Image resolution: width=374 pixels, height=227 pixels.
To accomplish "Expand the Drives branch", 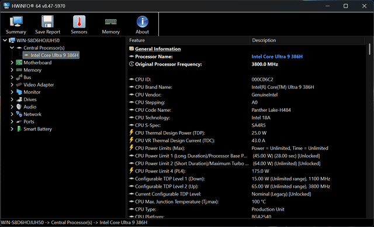I will click(x=12, y=99).
